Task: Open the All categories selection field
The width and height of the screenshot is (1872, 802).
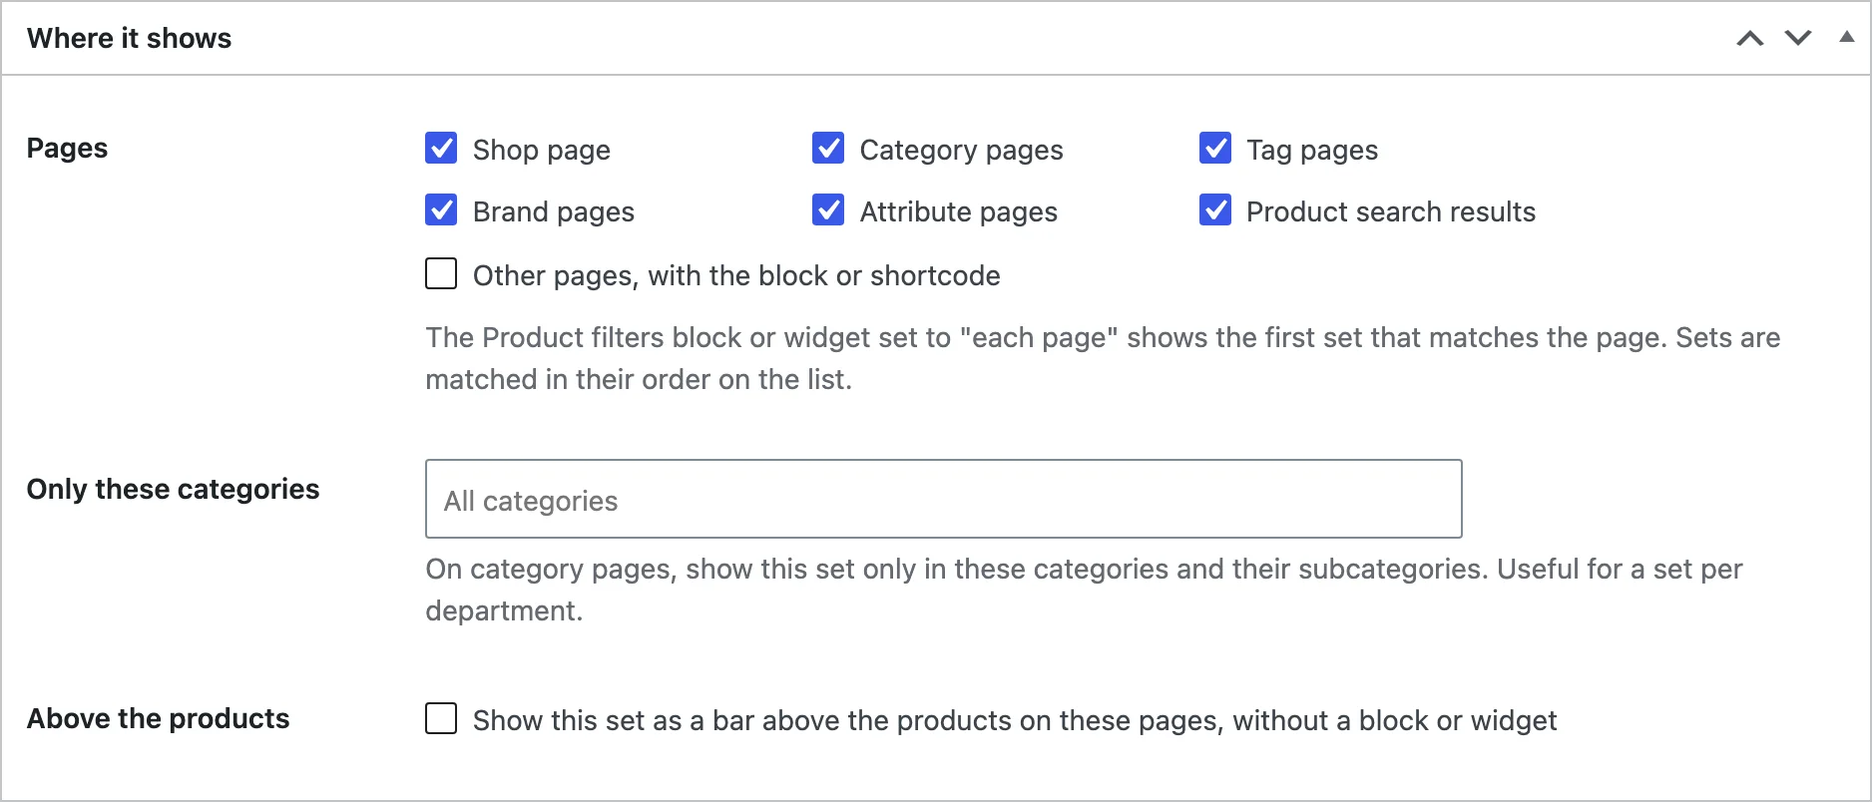Action: 944,499
